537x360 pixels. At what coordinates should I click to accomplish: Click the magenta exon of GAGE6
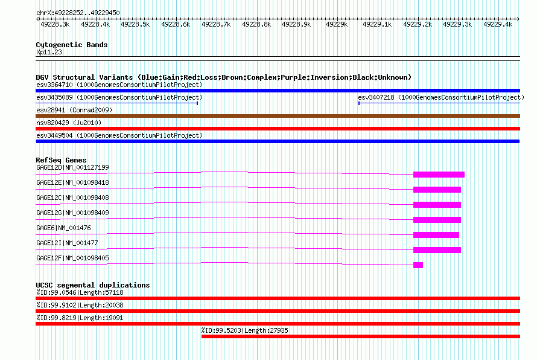(436, 235)
